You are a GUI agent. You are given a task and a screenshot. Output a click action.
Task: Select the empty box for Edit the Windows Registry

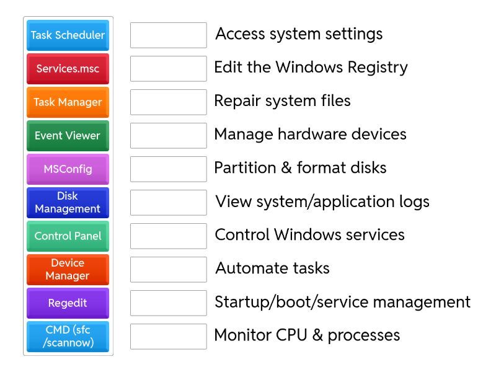pyautogui.click(x=168, y=69)
